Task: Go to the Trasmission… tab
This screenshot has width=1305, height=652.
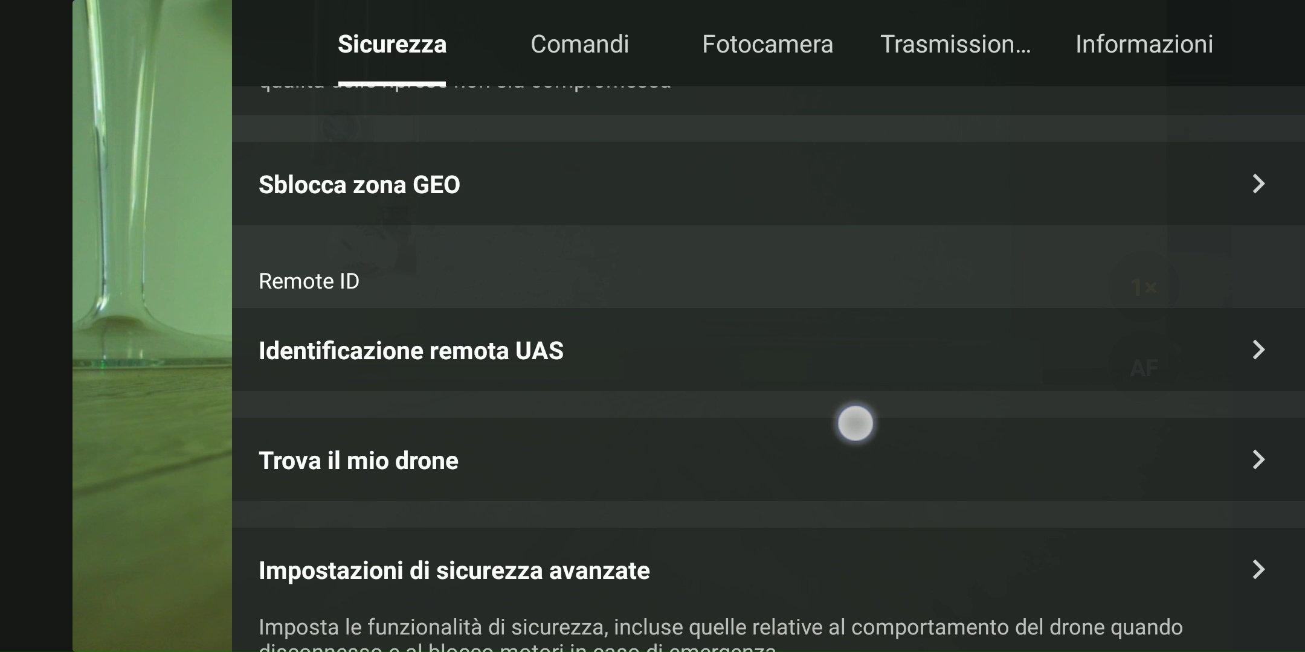Action: click(955, 44)
